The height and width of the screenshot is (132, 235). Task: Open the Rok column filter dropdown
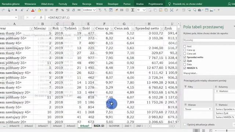tap(62, 29)
